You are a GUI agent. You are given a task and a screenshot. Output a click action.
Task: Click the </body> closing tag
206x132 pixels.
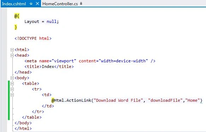(x=23, y=123)
